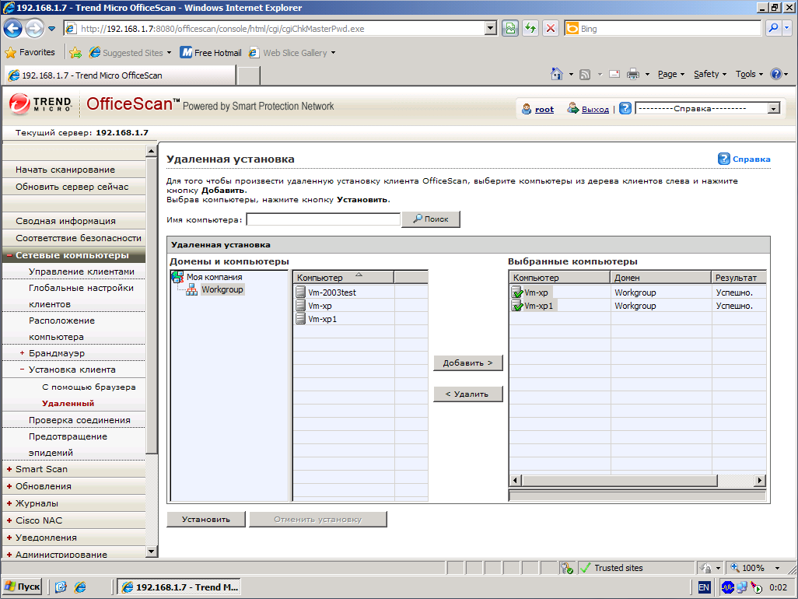Open the Page menu
The height and width of the screenshot is (599, 798).
pyautogui.click(x=670, y=75)
